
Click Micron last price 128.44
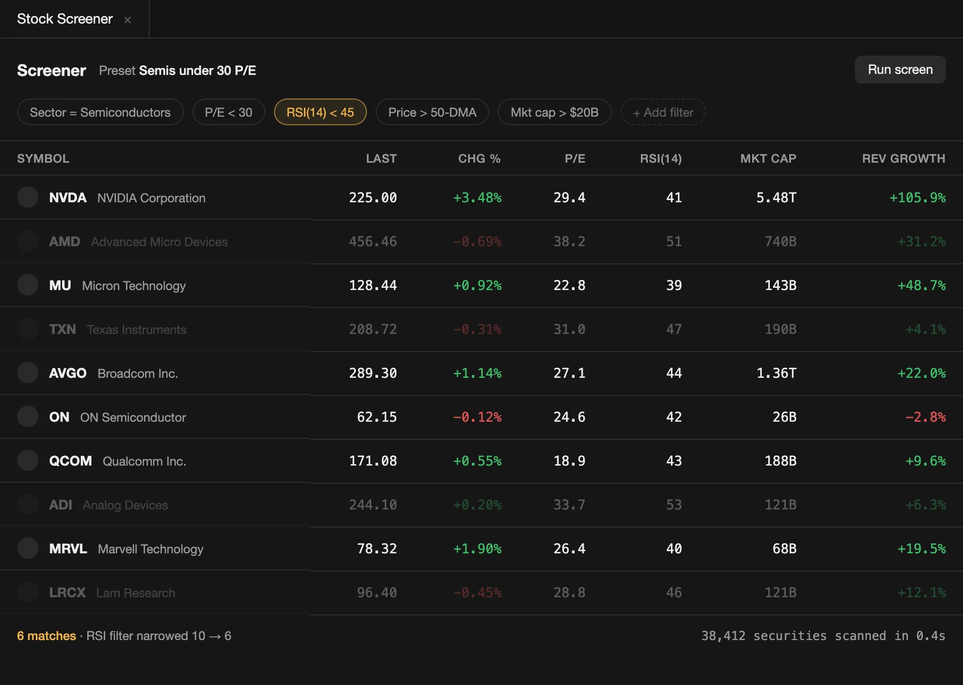click(x=373, y=285)
